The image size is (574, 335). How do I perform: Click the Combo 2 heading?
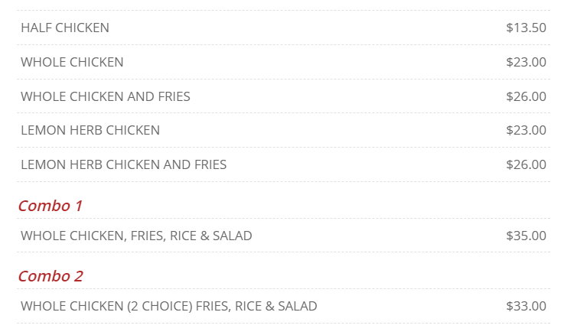50,276
